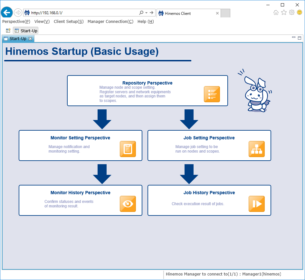Open the Repository Perspective orange icon
Viewport: 305px width, 280px height.
pos(212,94)
